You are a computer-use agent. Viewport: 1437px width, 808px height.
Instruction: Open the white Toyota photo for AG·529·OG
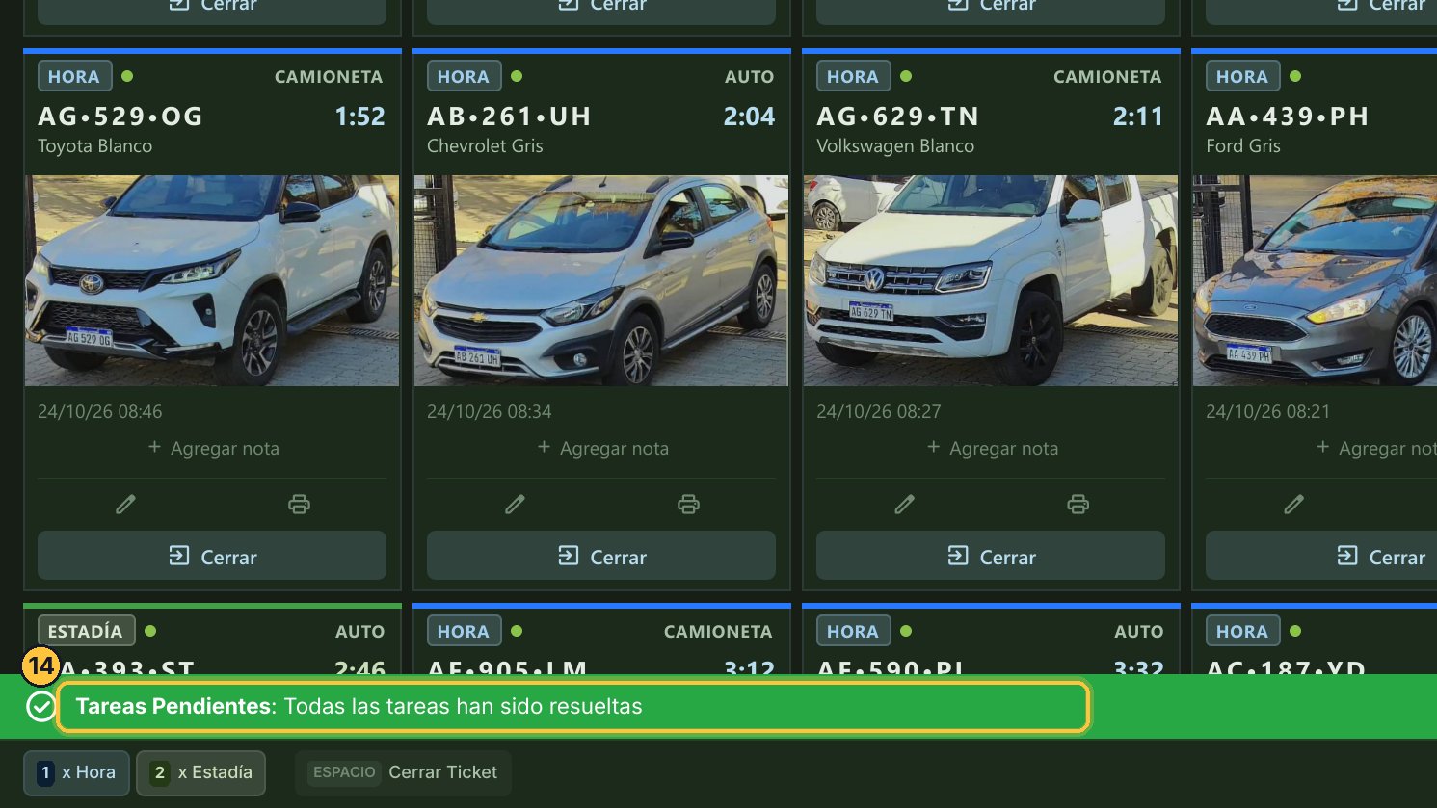[212, 280]
